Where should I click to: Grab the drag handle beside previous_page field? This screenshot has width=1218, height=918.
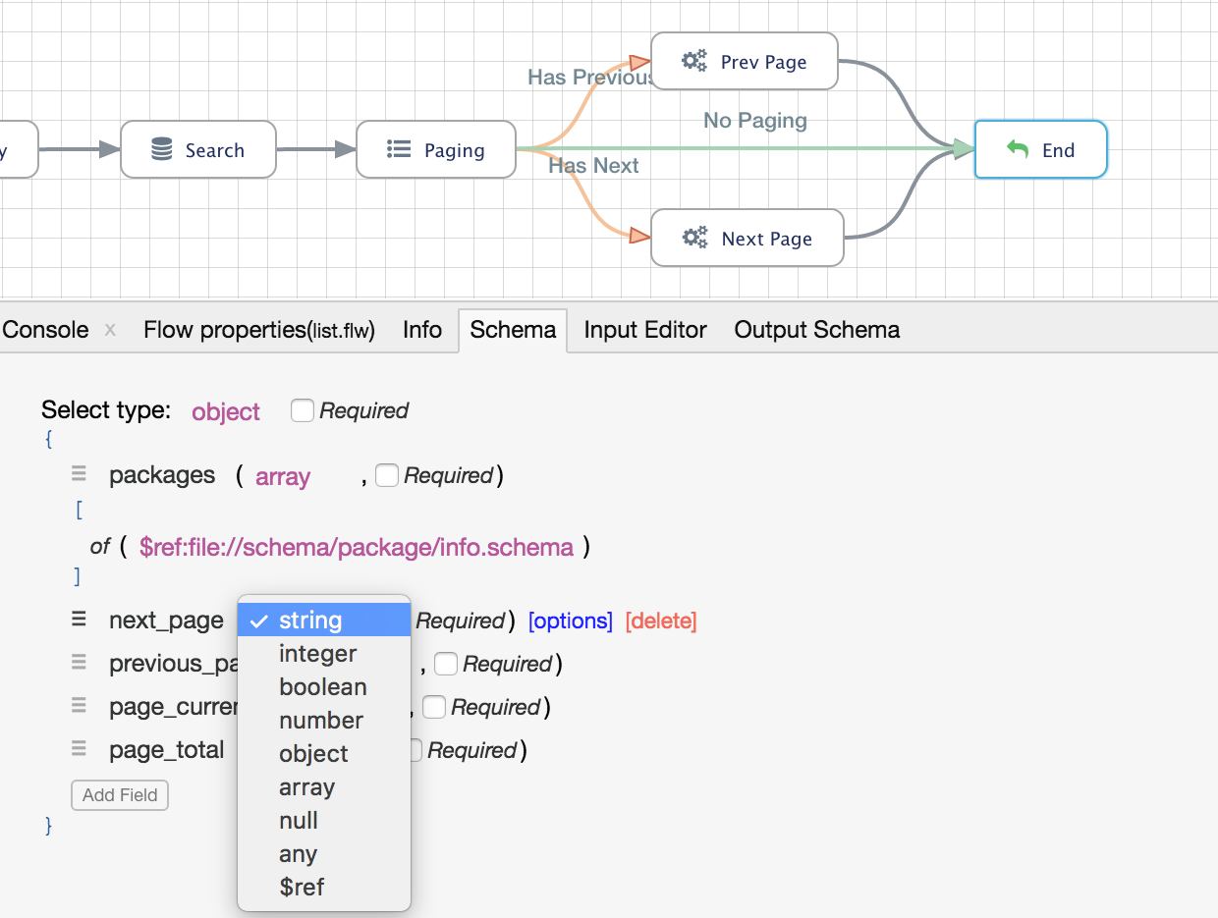[79, 663]
